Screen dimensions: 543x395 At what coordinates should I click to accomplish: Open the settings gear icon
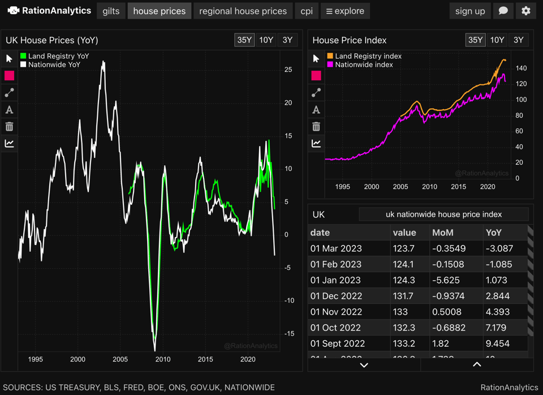(x=526, y=11)
